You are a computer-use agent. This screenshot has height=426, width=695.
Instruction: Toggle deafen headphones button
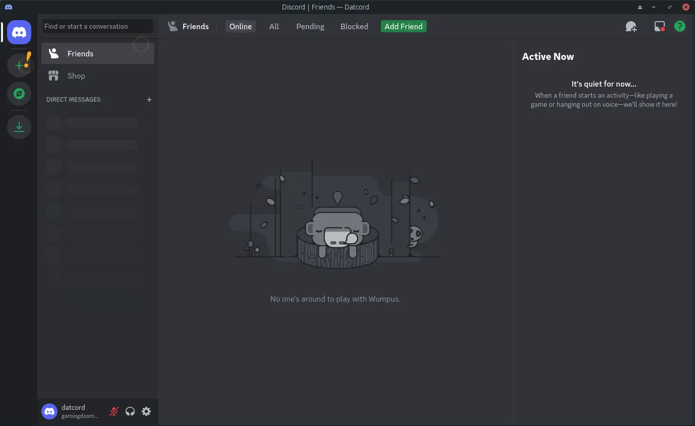[x=130, y=411]
